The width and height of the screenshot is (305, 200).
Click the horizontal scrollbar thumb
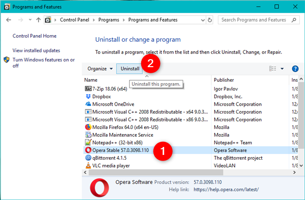click(x=156, y=172)
